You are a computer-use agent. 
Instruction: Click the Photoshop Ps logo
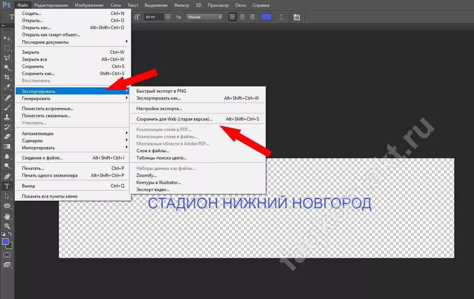point(7,5)
